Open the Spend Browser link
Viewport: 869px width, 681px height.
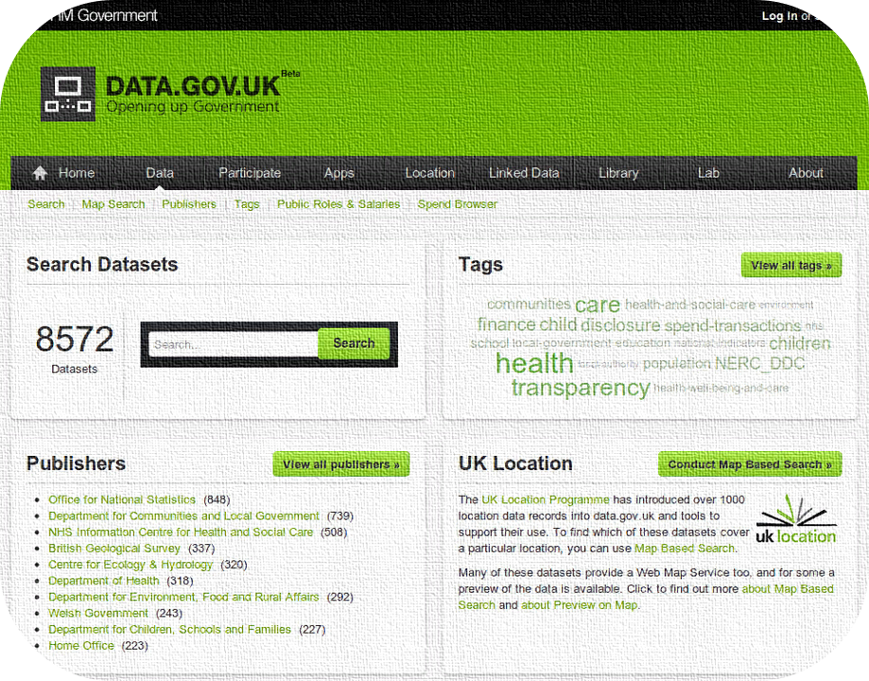[458, 204]
